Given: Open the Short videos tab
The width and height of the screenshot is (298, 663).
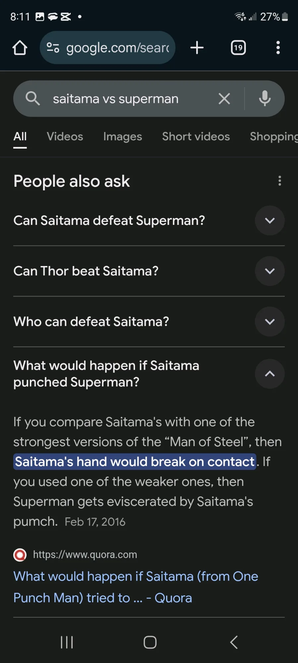Looking at the screenshot, I should (x=196, y=137).
